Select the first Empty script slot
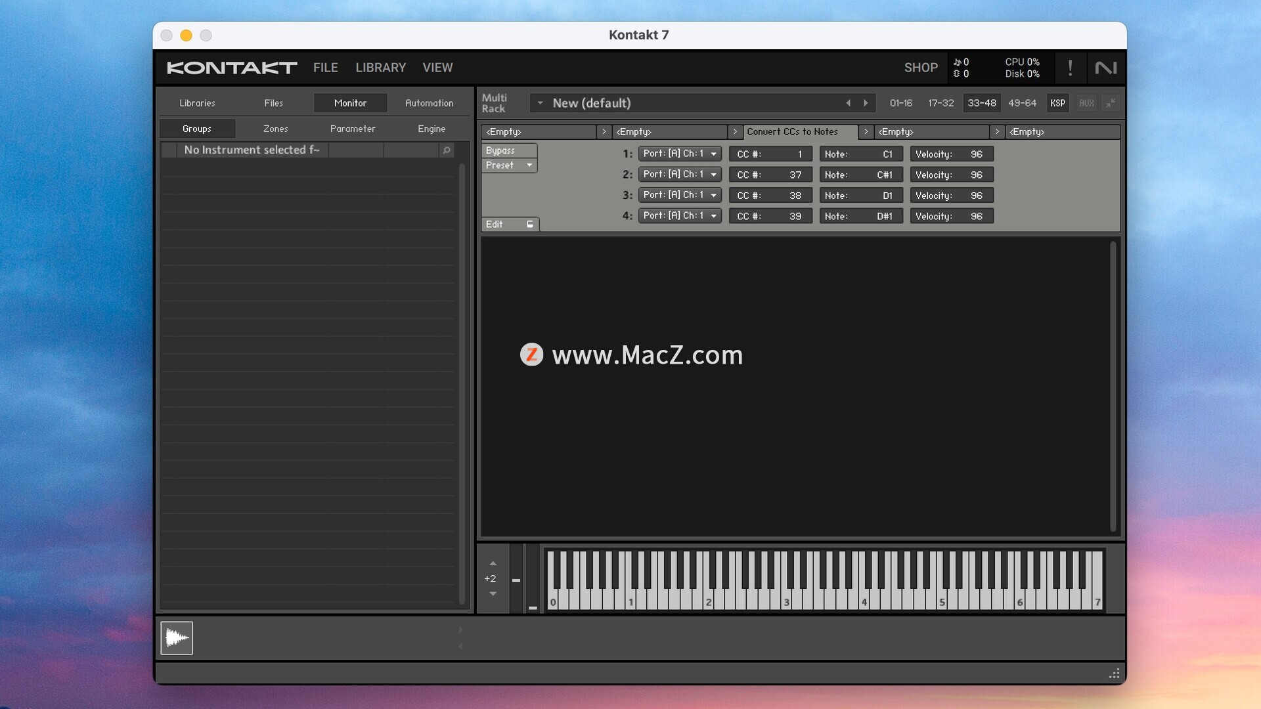Viewport: 1261px width, 709px height. [x=539, y=132]
